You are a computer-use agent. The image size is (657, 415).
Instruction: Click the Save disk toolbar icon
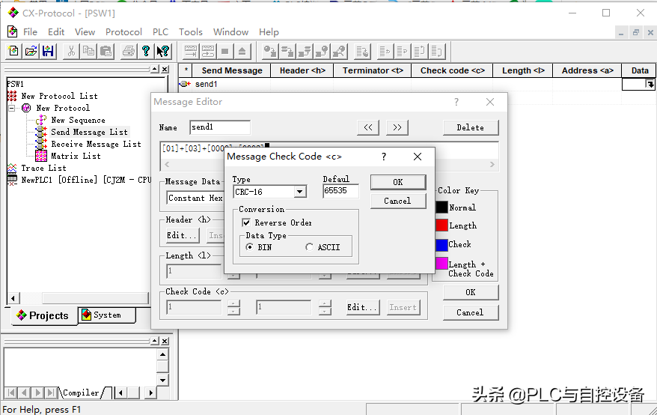tap(48, 51)
